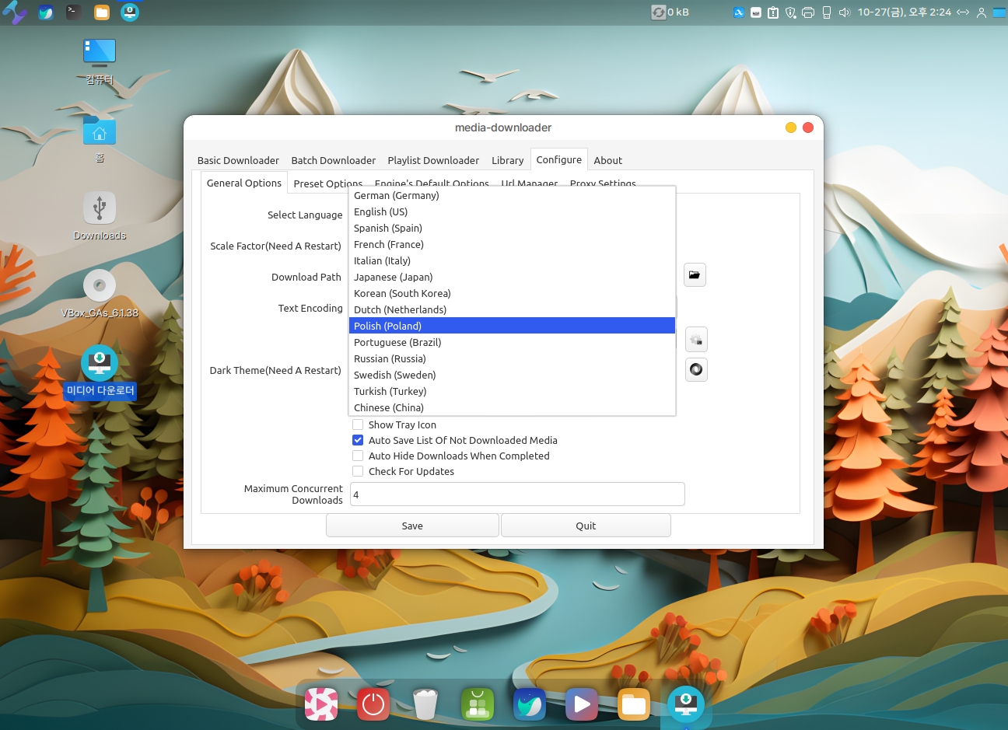This screenshot has height=730, width=1008.
Task: Open the terminal icon in top panel
Action: coord(73,12)
